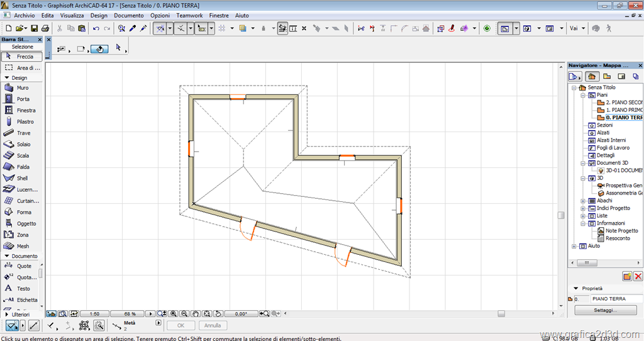The width and height of the screenshot is (644, 341).
Task: Click the Save floppy disk icon
Action: [x=34, y=28]
